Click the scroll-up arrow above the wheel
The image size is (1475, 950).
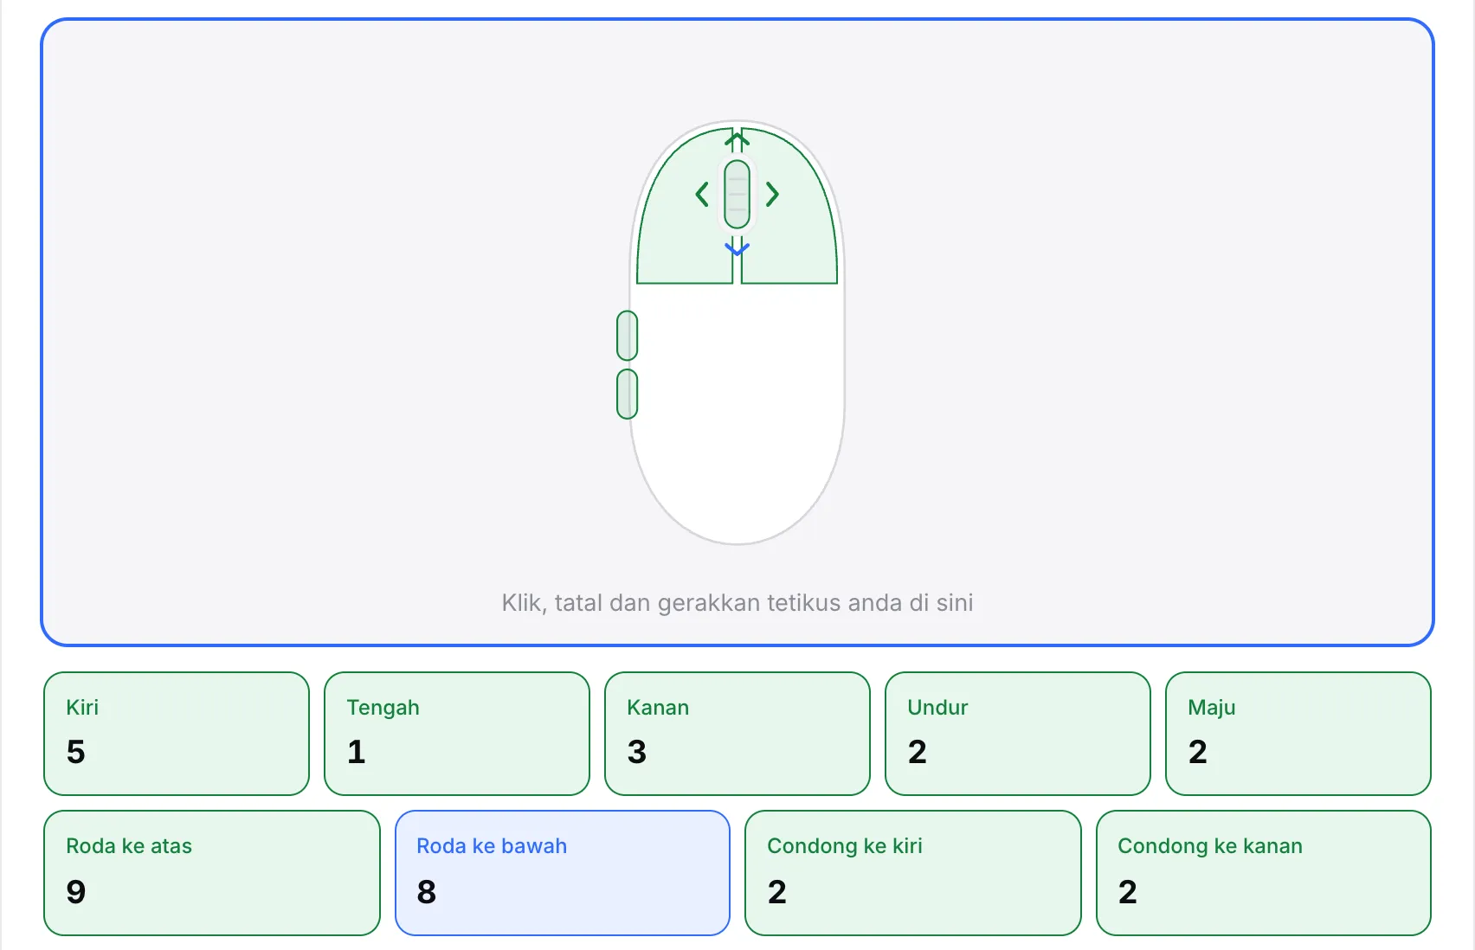[x=737, y=139]
